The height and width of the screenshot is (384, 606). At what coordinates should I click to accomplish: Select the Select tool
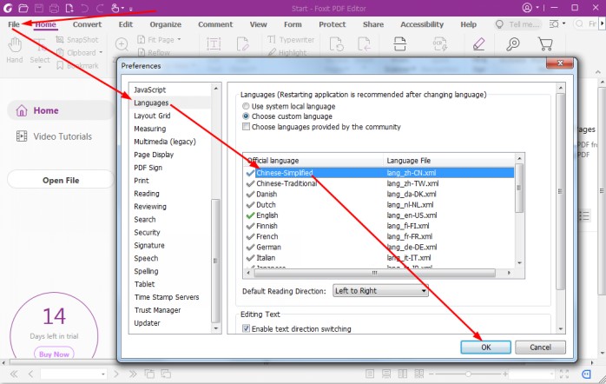pyautogui.click(x=40, y=52)
